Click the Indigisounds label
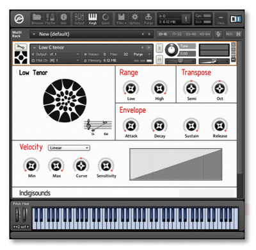This screenshot has height=250, width=256. point(35,193)
